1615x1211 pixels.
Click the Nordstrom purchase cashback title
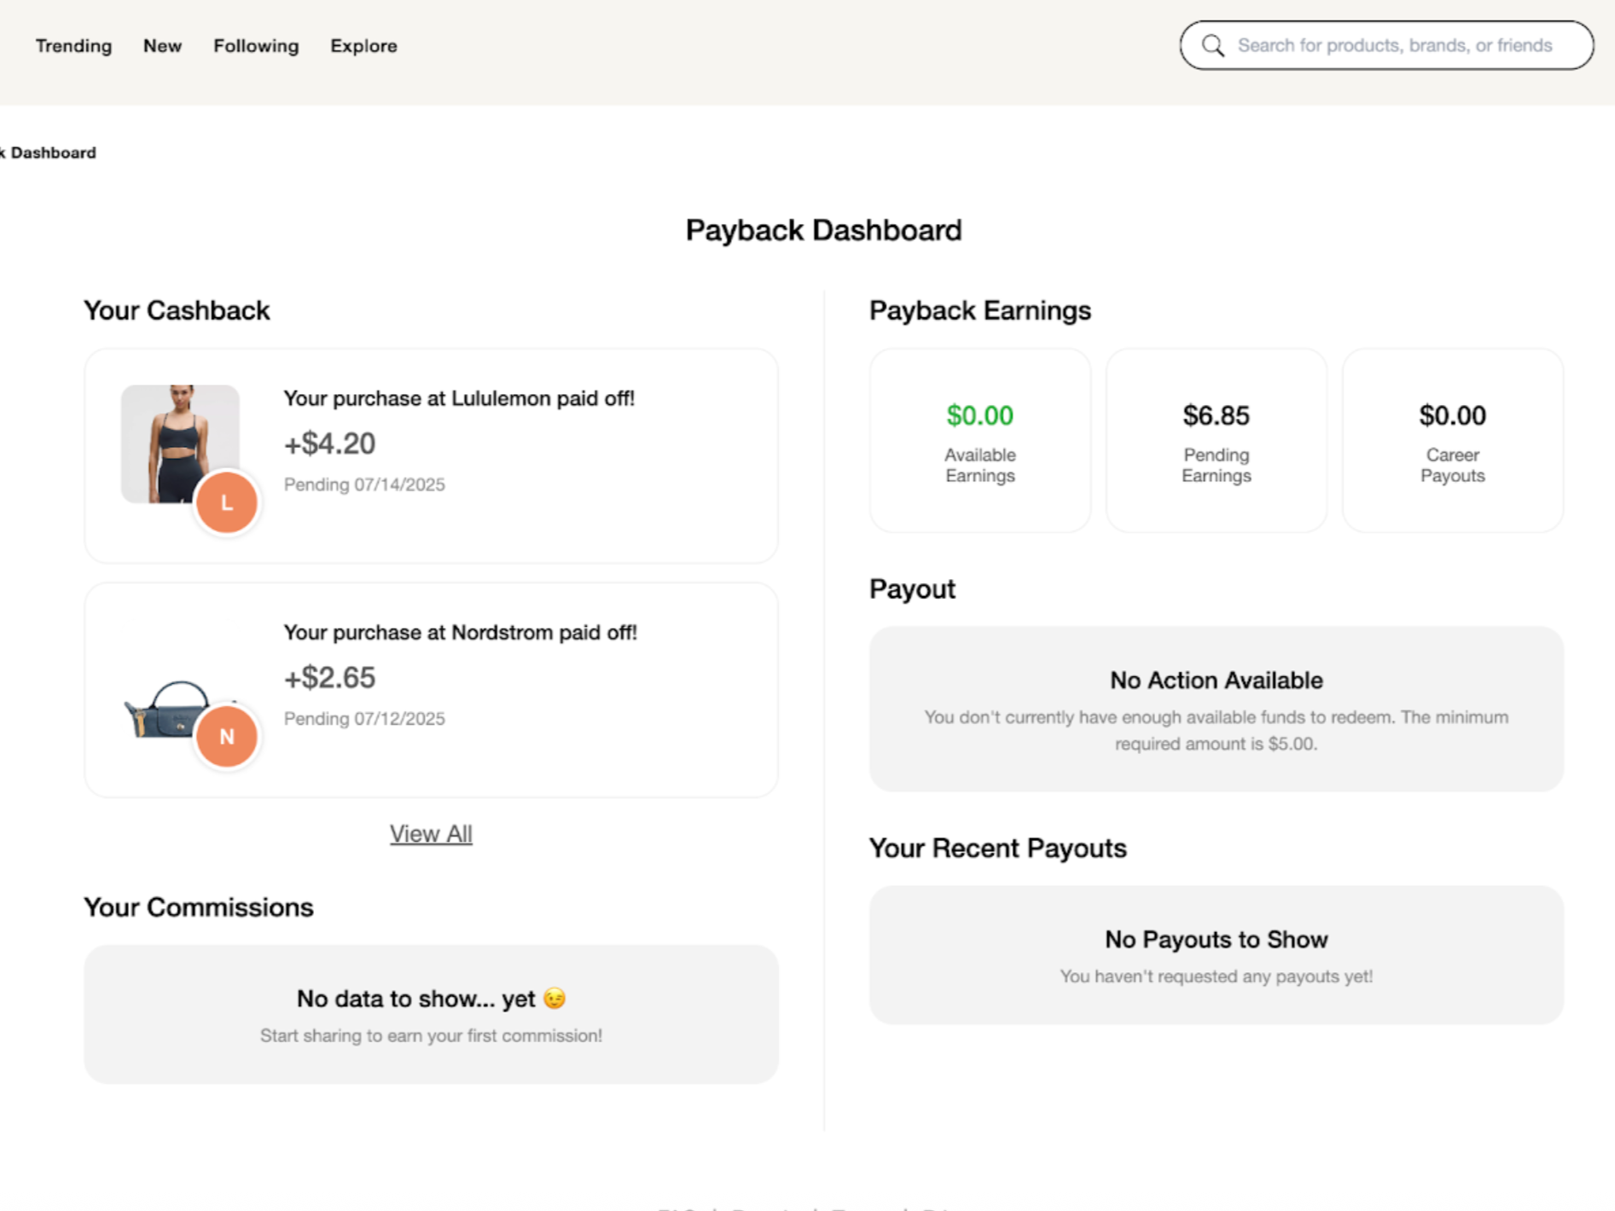[x=460, y=633]
